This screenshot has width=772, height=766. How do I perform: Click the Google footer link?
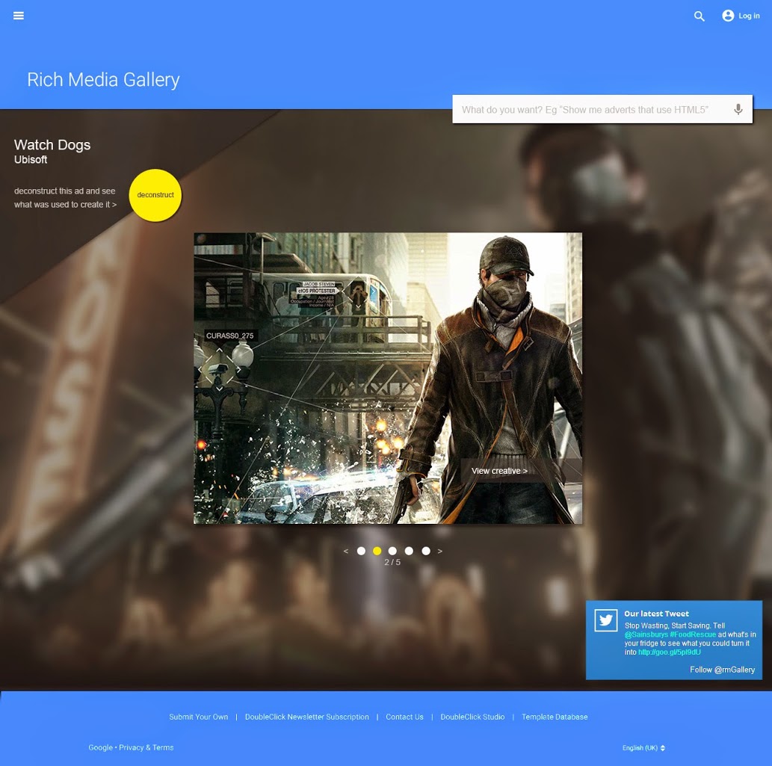(x=100, y=747)
